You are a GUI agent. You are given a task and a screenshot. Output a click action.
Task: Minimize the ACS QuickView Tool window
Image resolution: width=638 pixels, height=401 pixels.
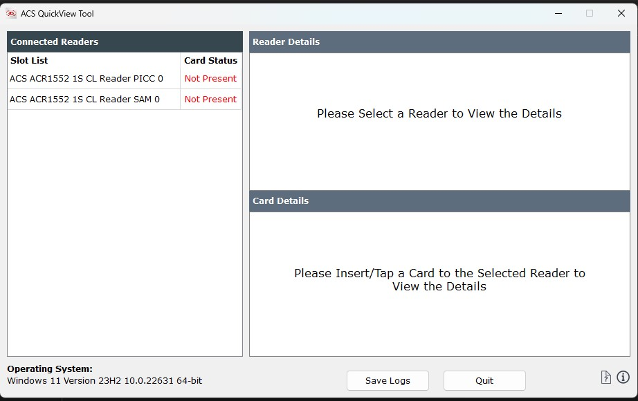click(x=558, y=13)
